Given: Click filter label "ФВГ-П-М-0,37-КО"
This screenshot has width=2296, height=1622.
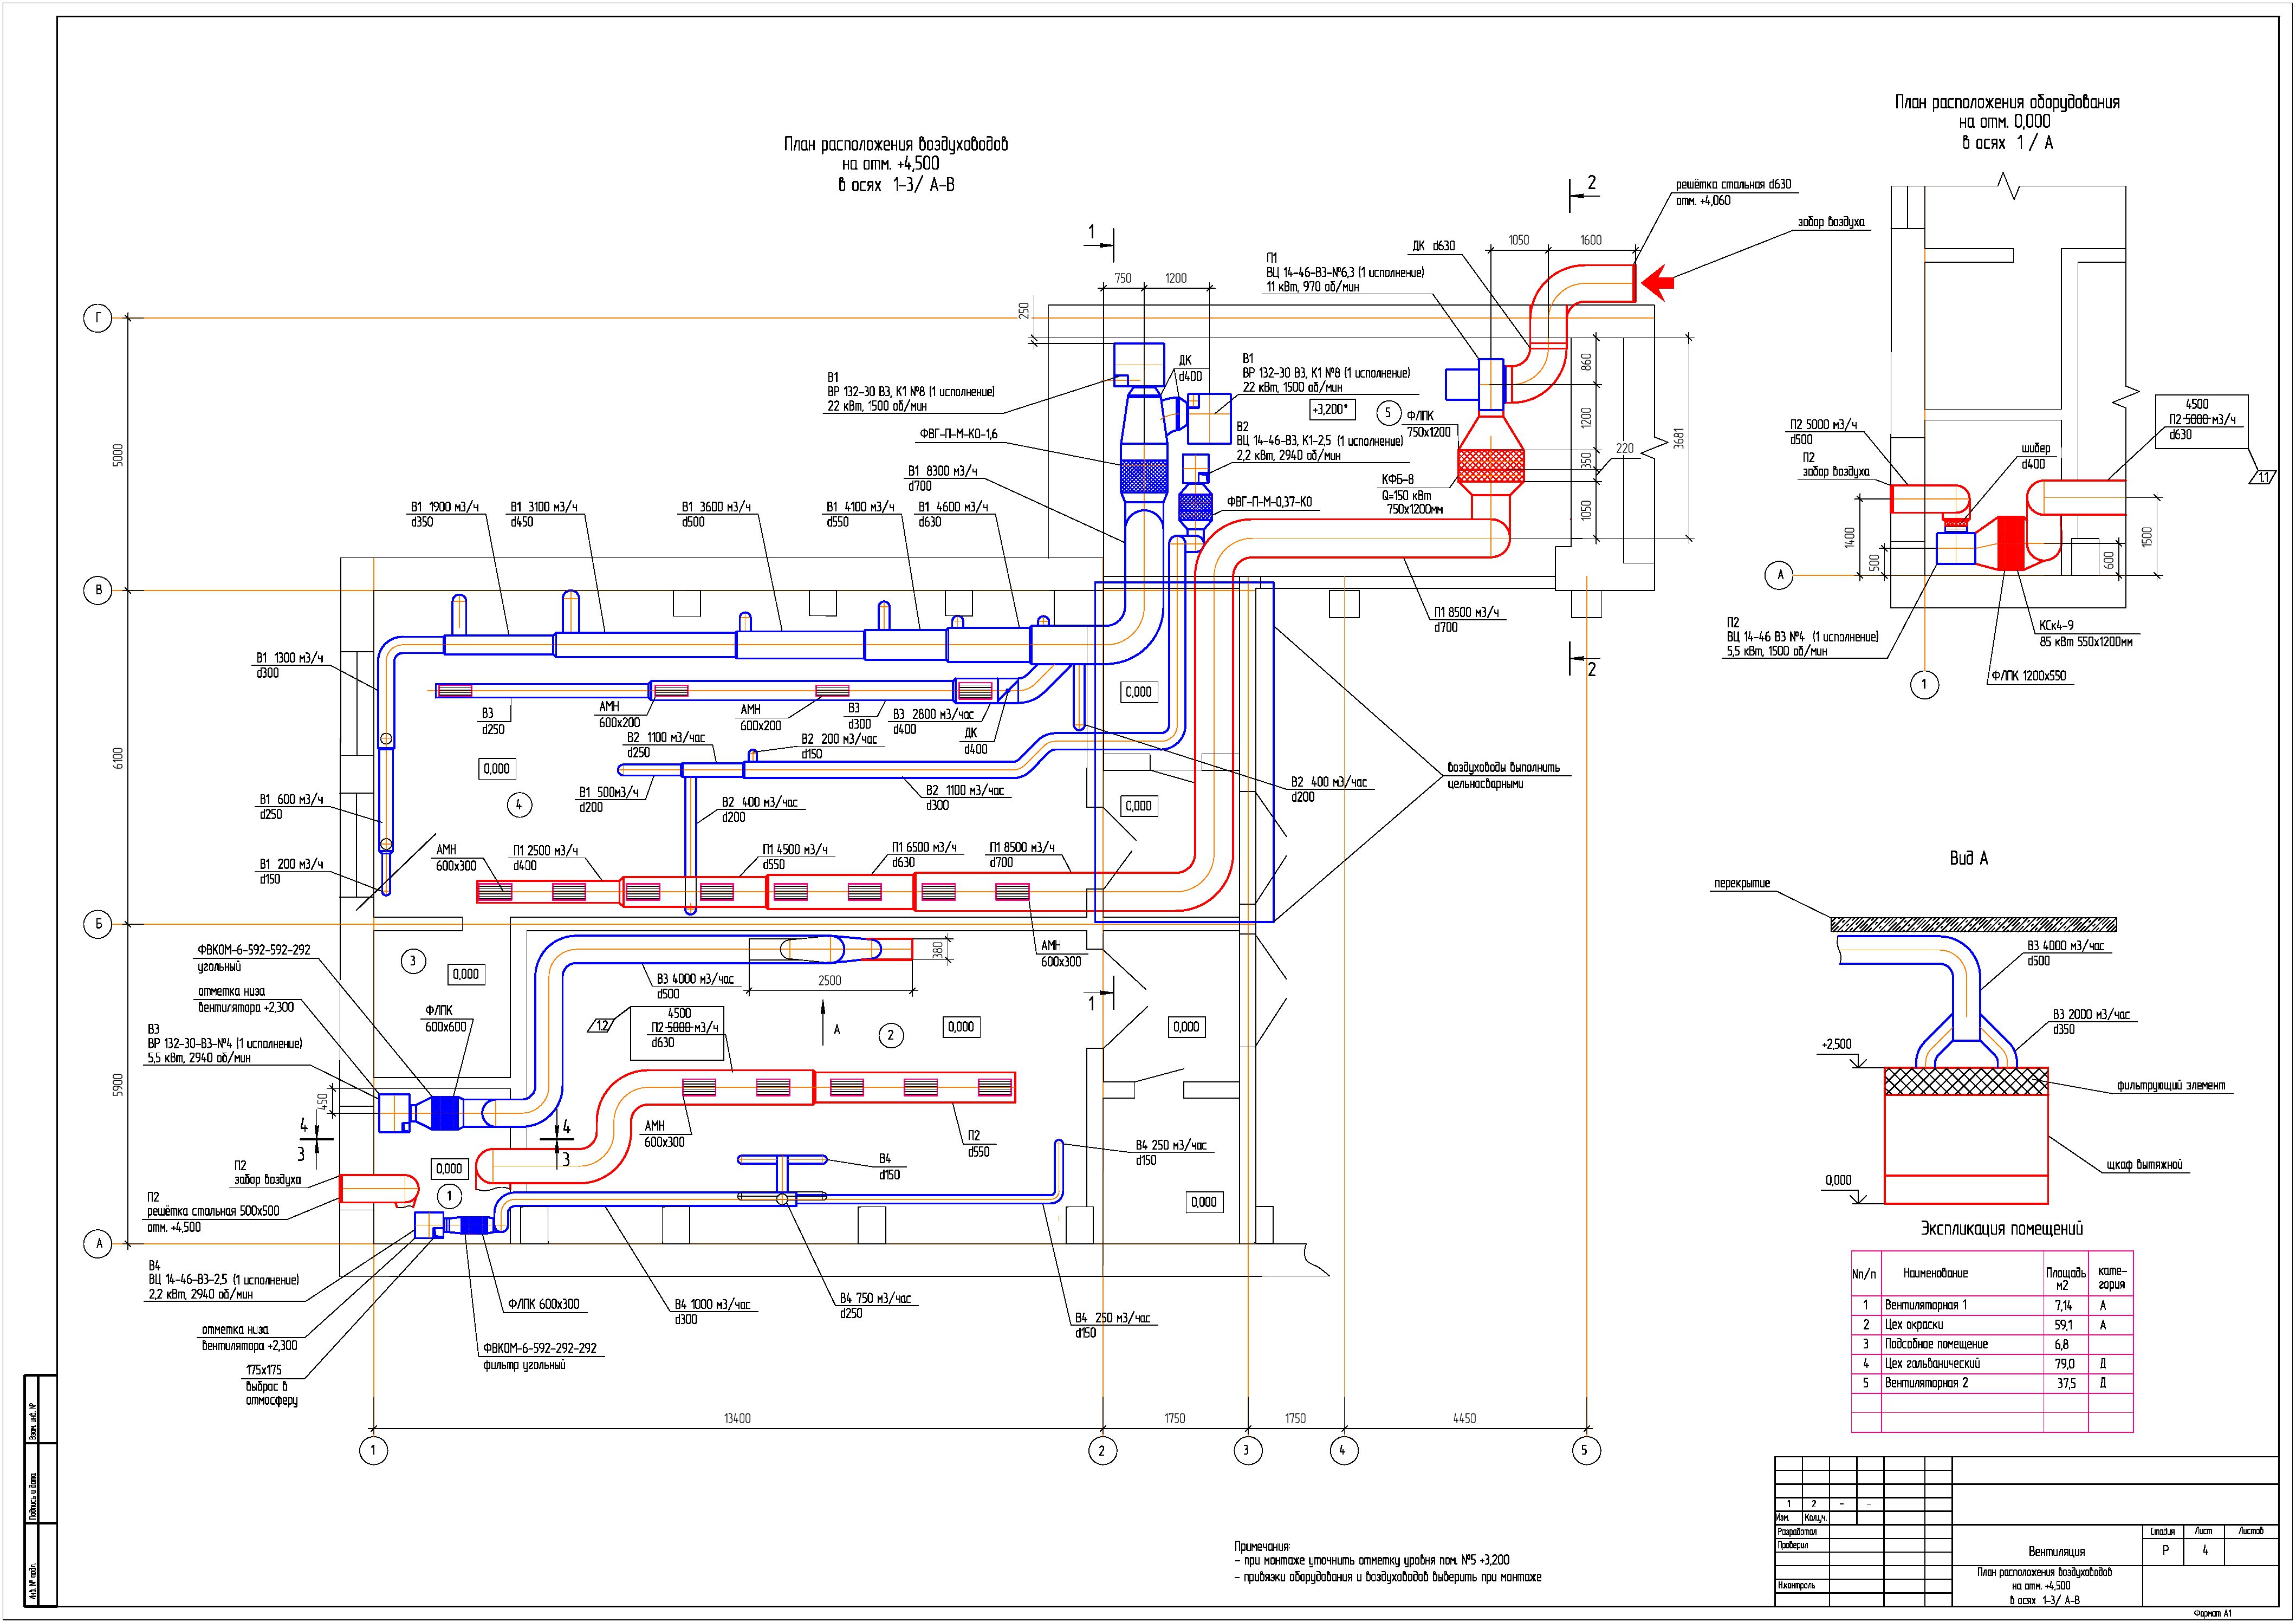Looking at the screenshot, I should (1269, 502).
